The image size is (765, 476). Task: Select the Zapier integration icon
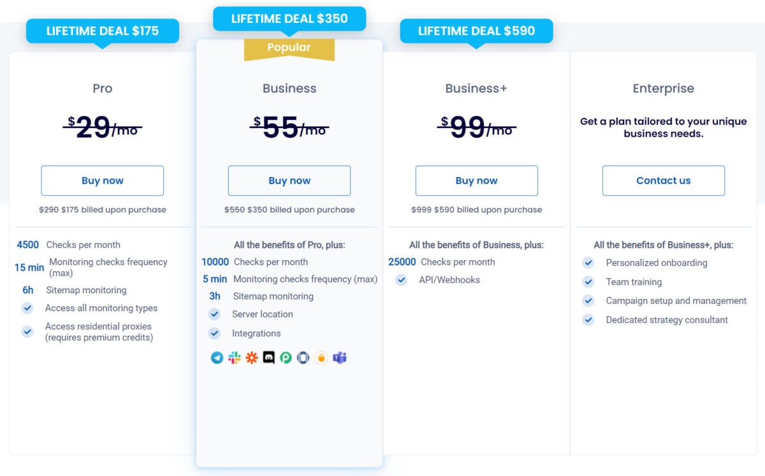251,357
